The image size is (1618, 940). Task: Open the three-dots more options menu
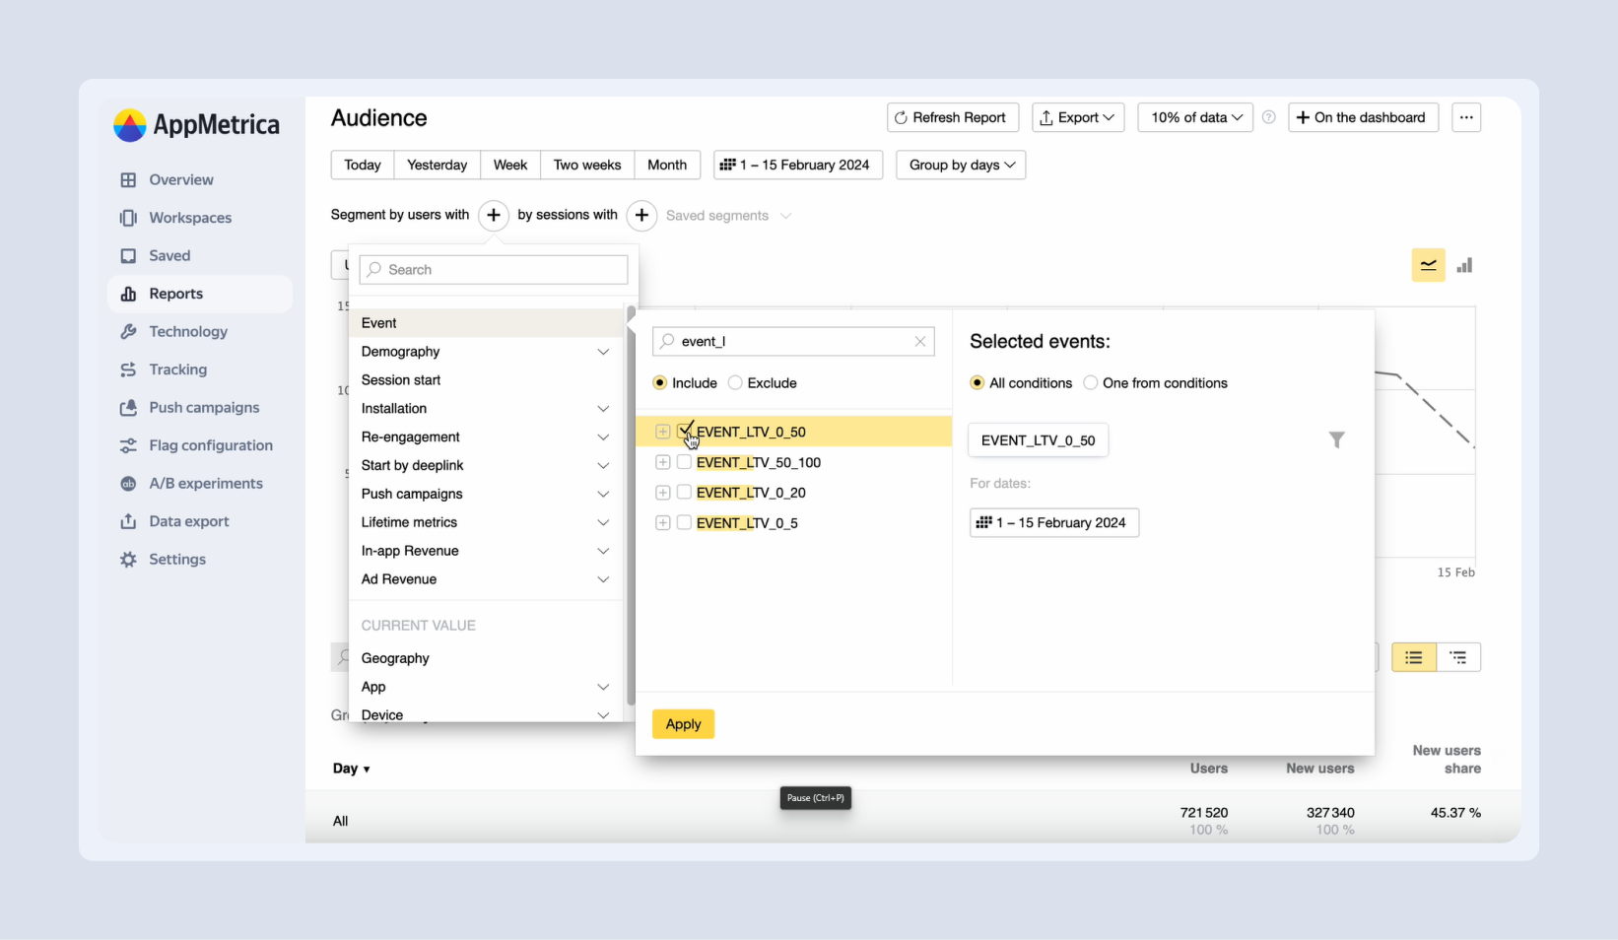1466,117
